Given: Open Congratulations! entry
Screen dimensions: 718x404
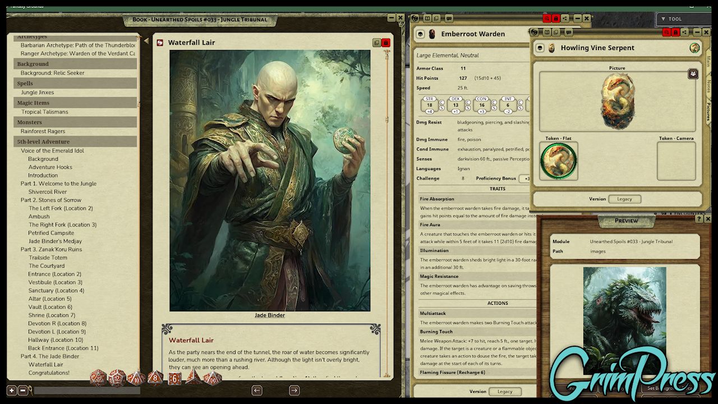Looking at the screenshot, I should click(x=49, y=373).
